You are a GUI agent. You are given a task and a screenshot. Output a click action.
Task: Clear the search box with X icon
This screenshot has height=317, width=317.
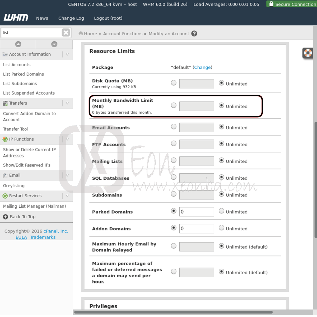point(66,32)
